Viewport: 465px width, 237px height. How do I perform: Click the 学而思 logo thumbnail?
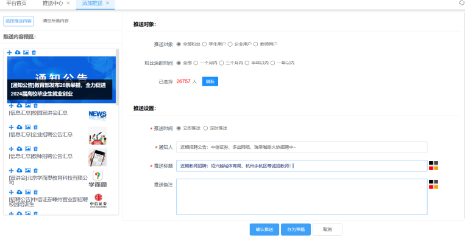[x=98, y=179]
